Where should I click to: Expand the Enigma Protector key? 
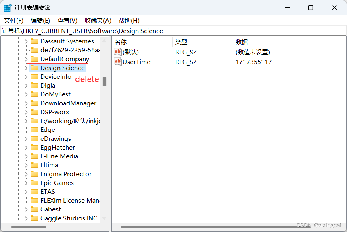click(26, 174)
